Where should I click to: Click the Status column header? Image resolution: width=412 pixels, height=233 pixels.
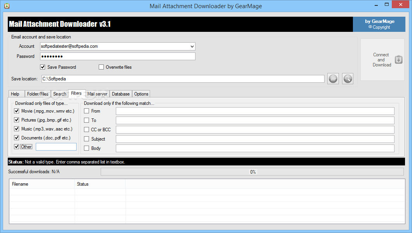coord(100,184)
